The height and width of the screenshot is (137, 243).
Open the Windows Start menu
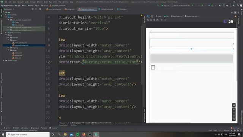[x=3, y=134]
